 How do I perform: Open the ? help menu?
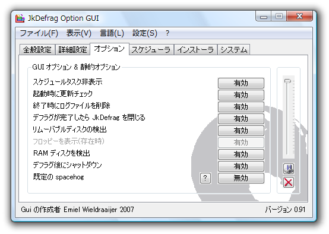pyautogui.click(x=167, y=33)
